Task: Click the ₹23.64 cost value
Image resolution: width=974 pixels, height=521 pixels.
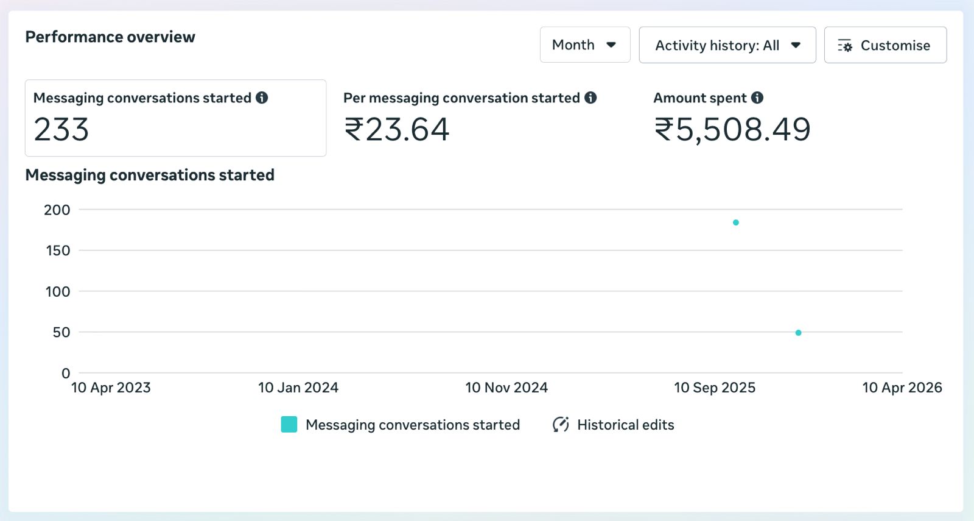Action: [x=397, y=130]
